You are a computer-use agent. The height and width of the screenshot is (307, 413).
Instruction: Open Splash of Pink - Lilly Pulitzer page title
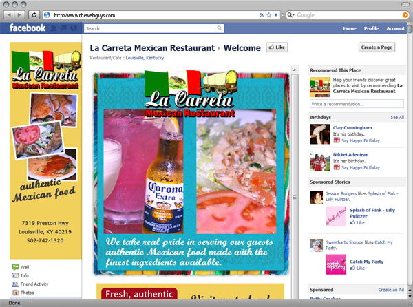[x=372, y=213]
